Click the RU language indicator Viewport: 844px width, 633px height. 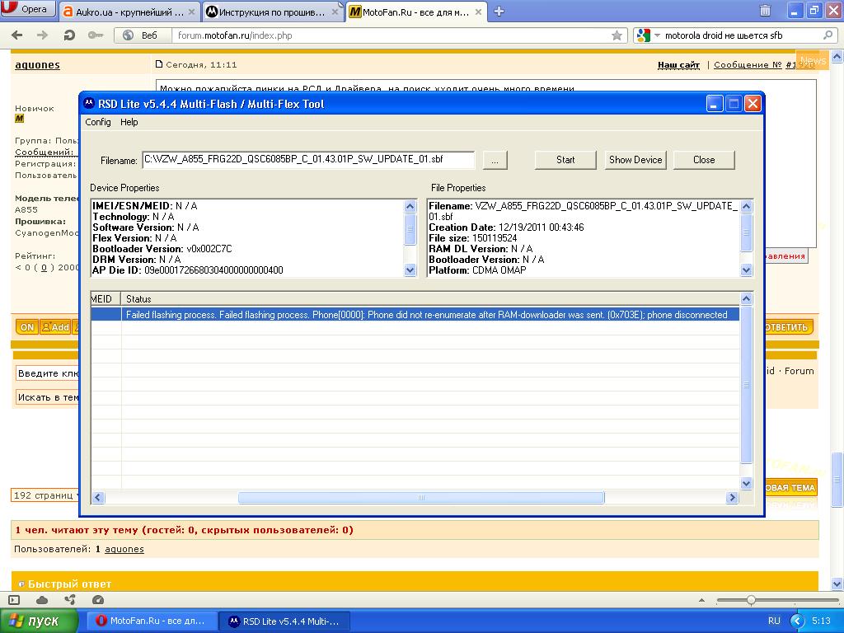tap(774, 621)
